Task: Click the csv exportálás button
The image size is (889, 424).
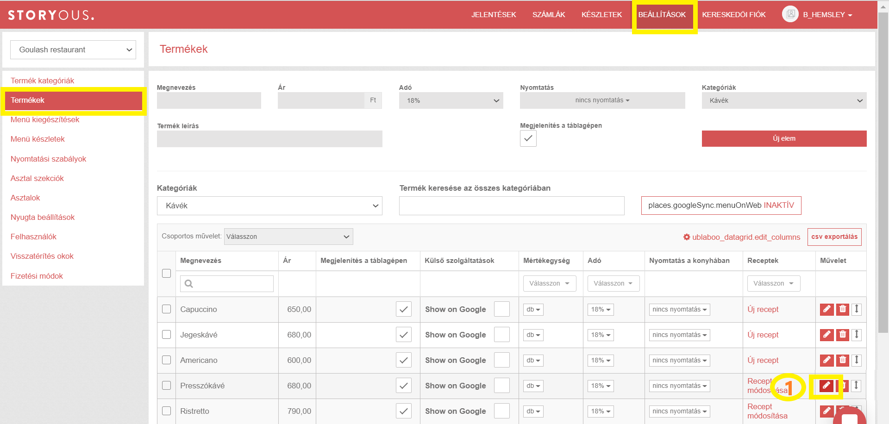Action: [x=834, y=237]
